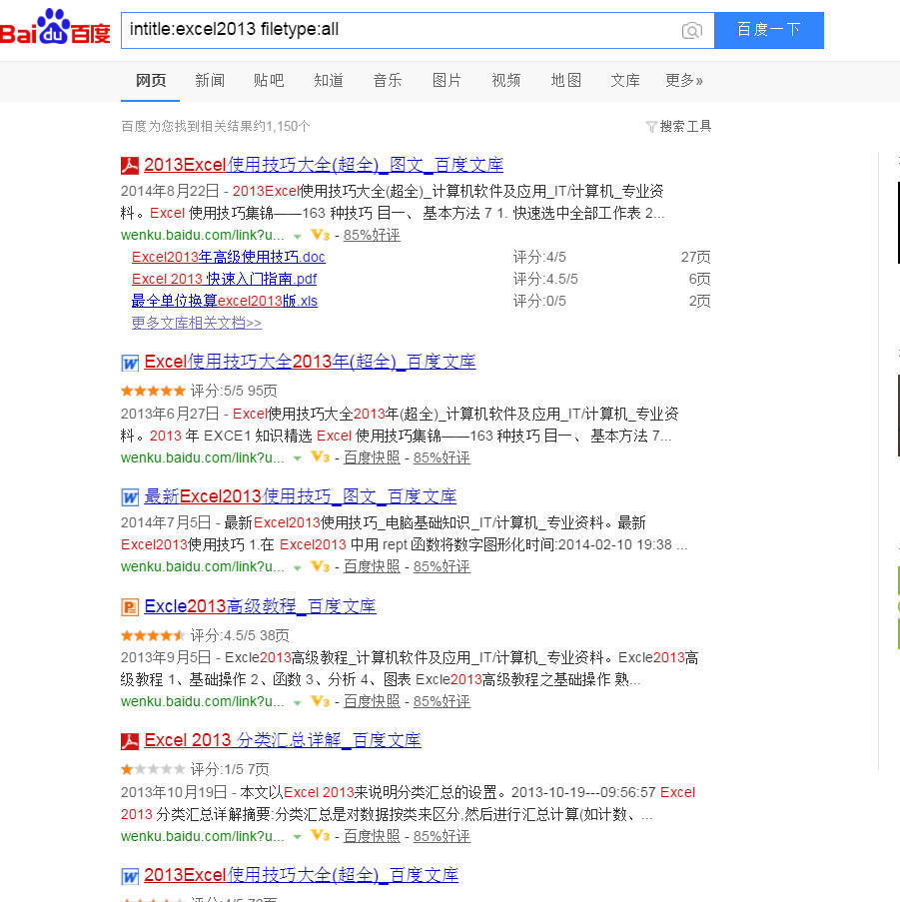Click V3 badge under Excle2013高级教程 result
The height and width of the screenshot is (902, 900).
320,701
